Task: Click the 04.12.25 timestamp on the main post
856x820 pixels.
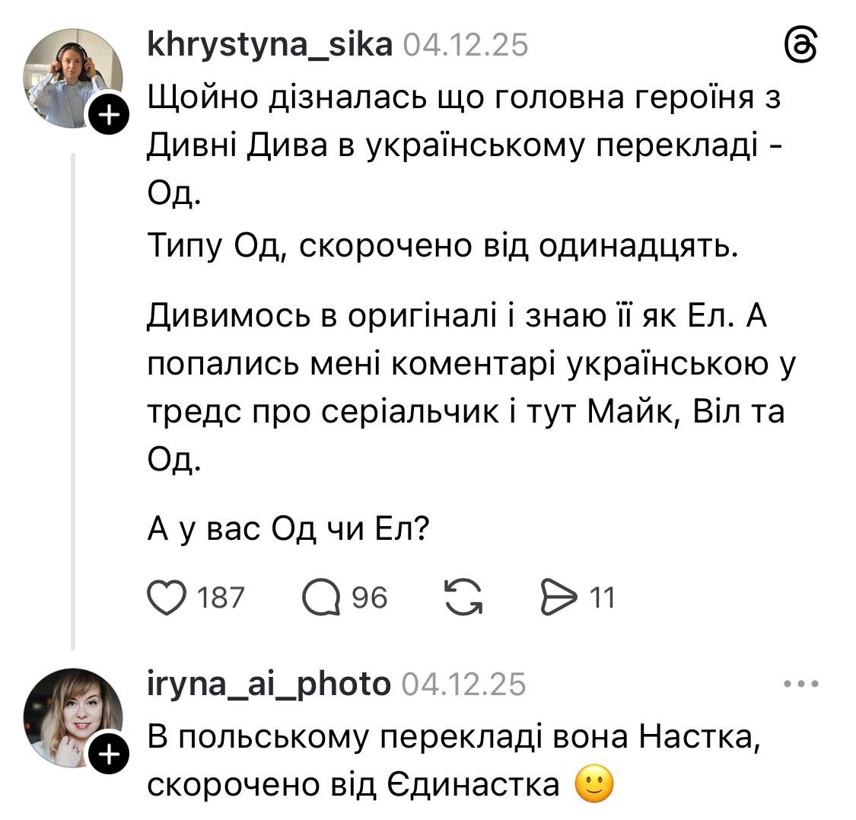Action: point(464,46)
